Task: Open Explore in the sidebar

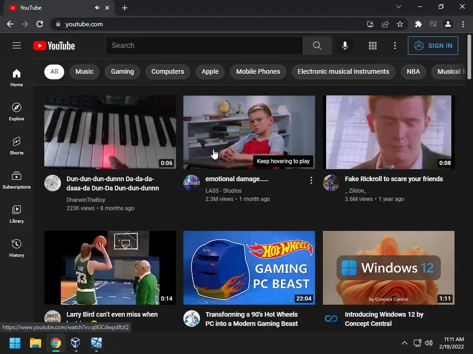Action: (17, 112)
